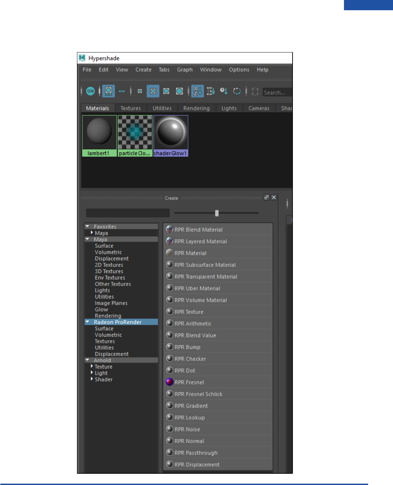Expand the Arnold Shader node
The height and width of the screenshot is (485, 393).
pos(92,379)
